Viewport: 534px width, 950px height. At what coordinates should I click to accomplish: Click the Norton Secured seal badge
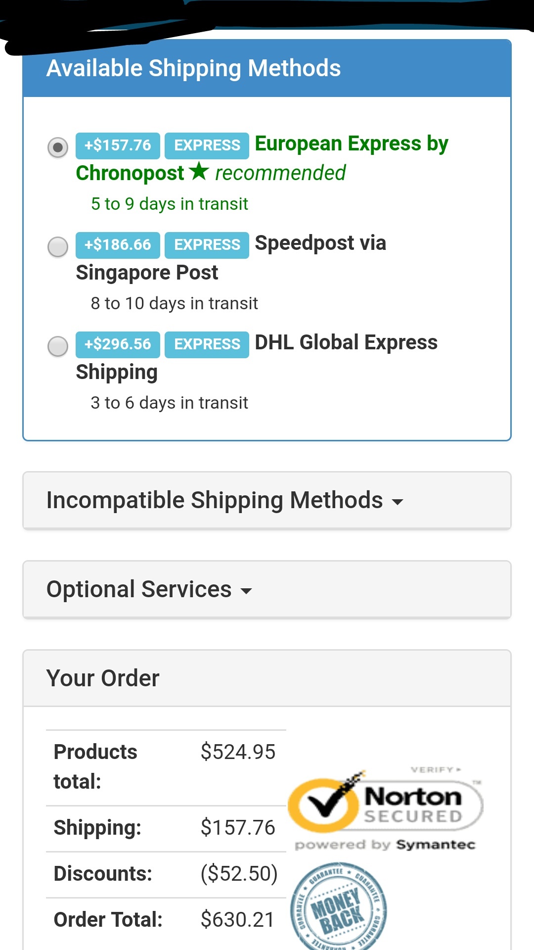pyautogui.click(x=386, y=805)
